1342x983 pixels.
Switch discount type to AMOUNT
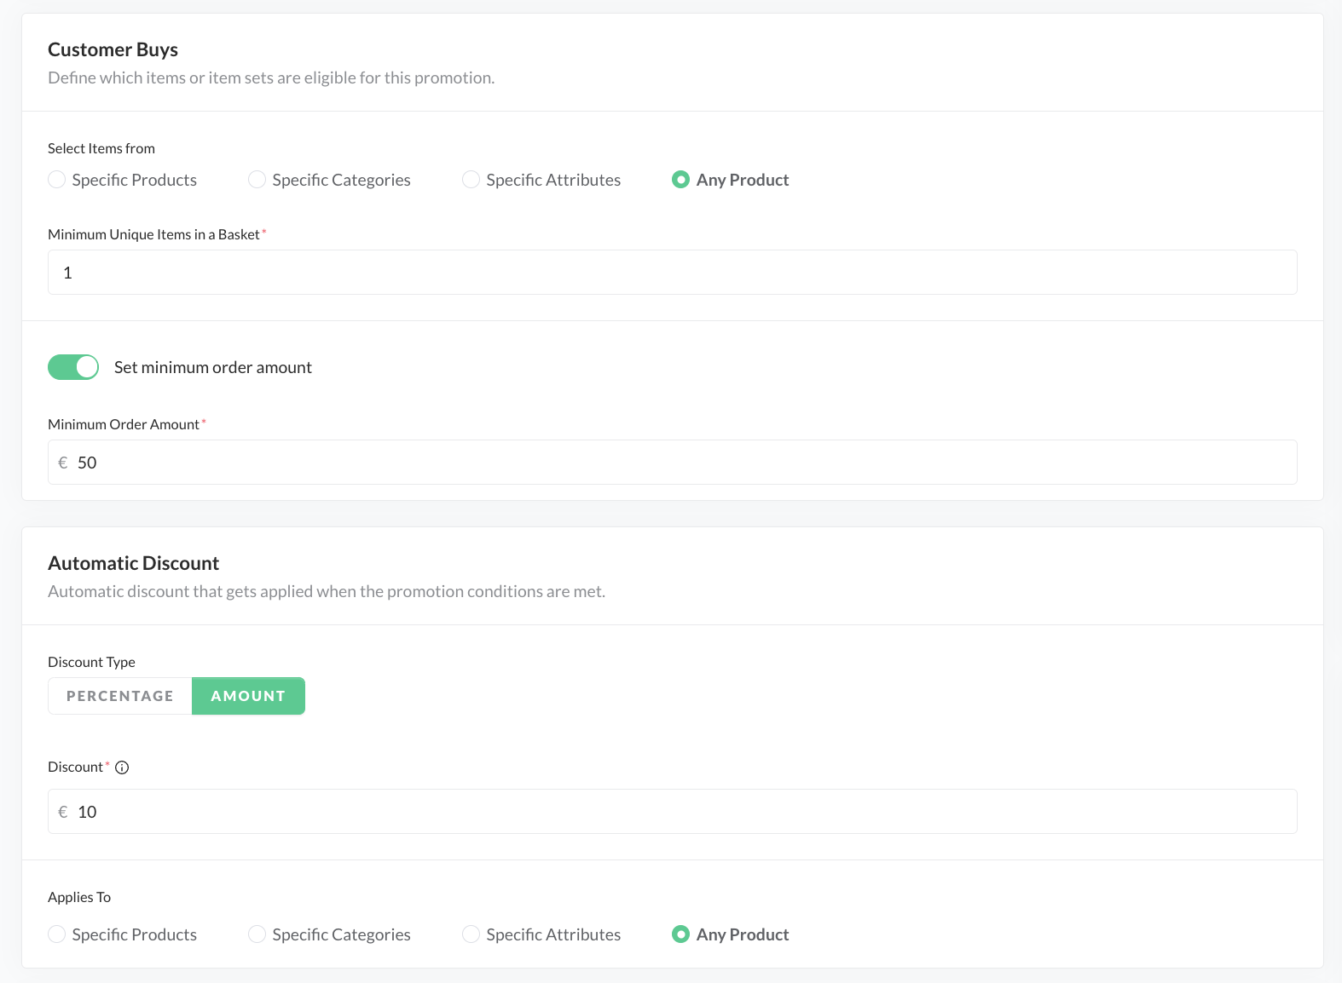click(x=248, y=696)
